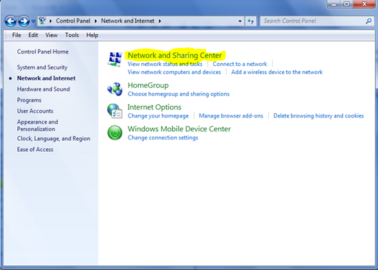Click the HomeGroup icon
Screen dimensions: 378x270
115,89
